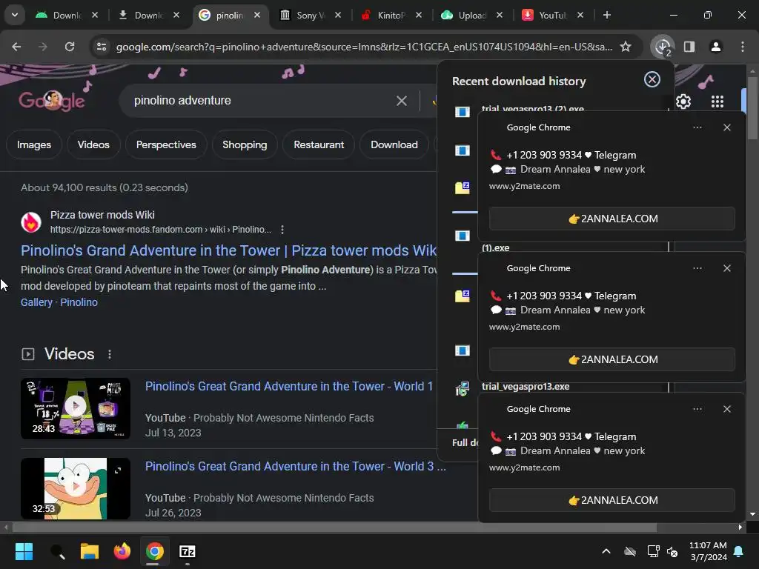Open the clock showing 11:07 AM
The width and height of the screenshot is (759, 569).
[708, 545]
